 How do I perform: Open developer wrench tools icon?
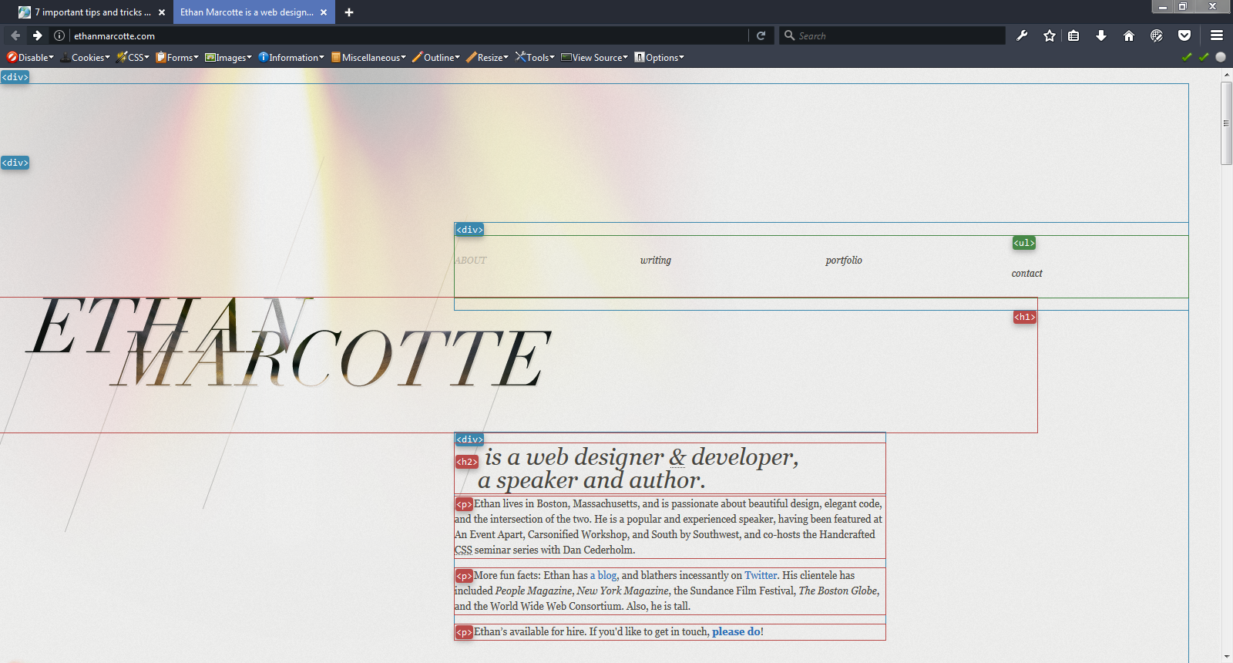point(1022,35)
